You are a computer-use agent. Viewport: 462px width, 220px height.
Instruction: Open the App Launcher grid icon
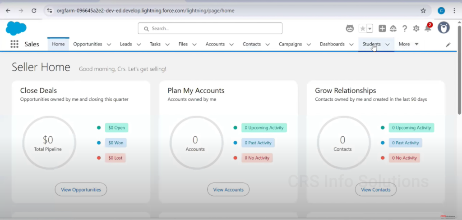14,44
